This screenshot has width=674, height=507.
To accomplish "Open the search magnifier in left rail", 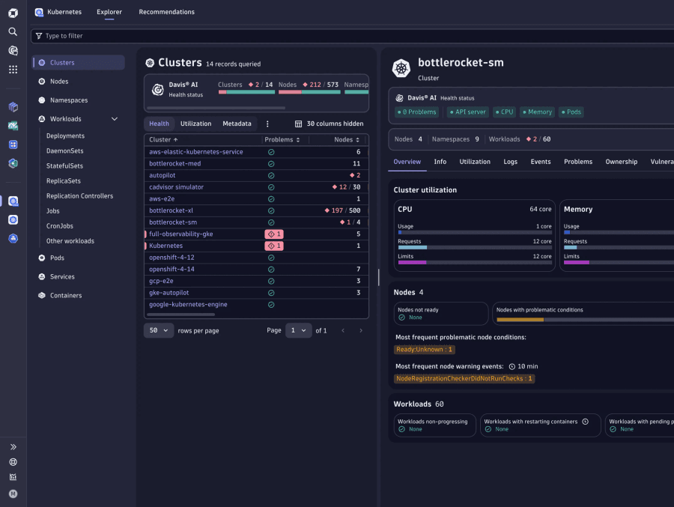I will pyautogui.click(x=13, y=31).
